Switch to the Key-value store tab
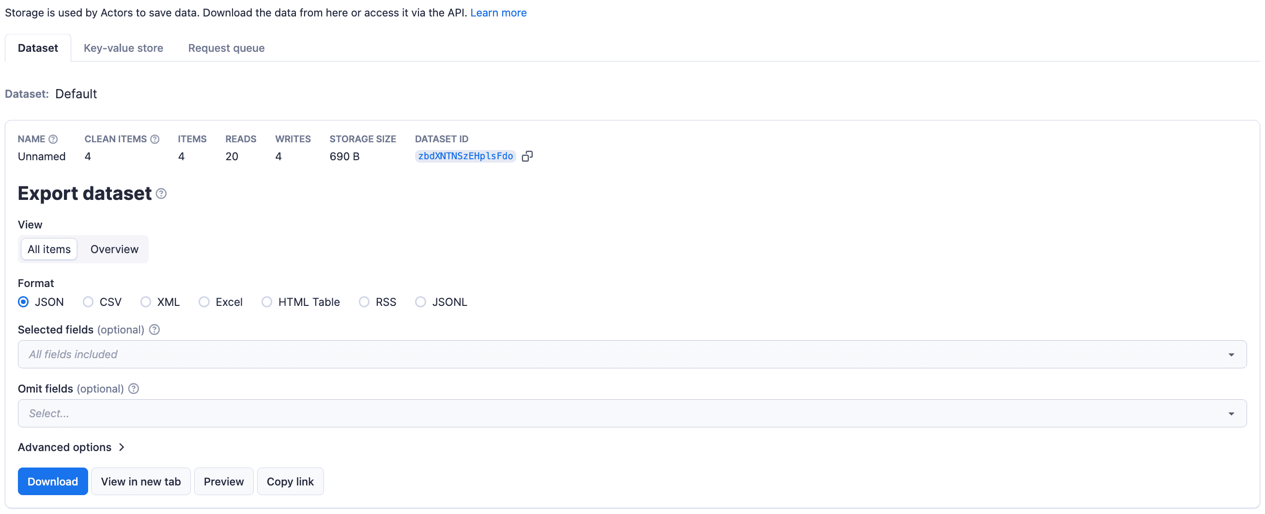The height and width of the screenshot is (514, 1265). pos(123,47)
